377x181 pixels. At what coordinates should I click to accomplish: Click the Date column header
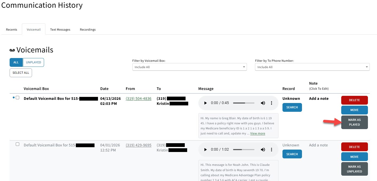pos(104,89)
